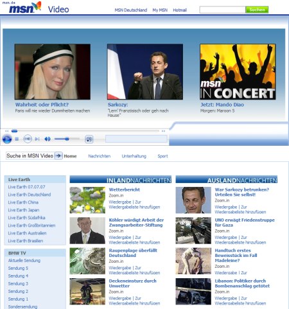Submit MSN Video search with arrow button

[58, 155]
